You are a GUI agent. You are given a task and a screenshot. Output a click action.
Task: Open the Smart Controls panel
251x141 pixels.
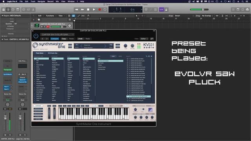click(24, 9)
